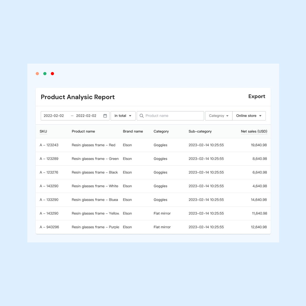Click the Brand name column header

133,131
